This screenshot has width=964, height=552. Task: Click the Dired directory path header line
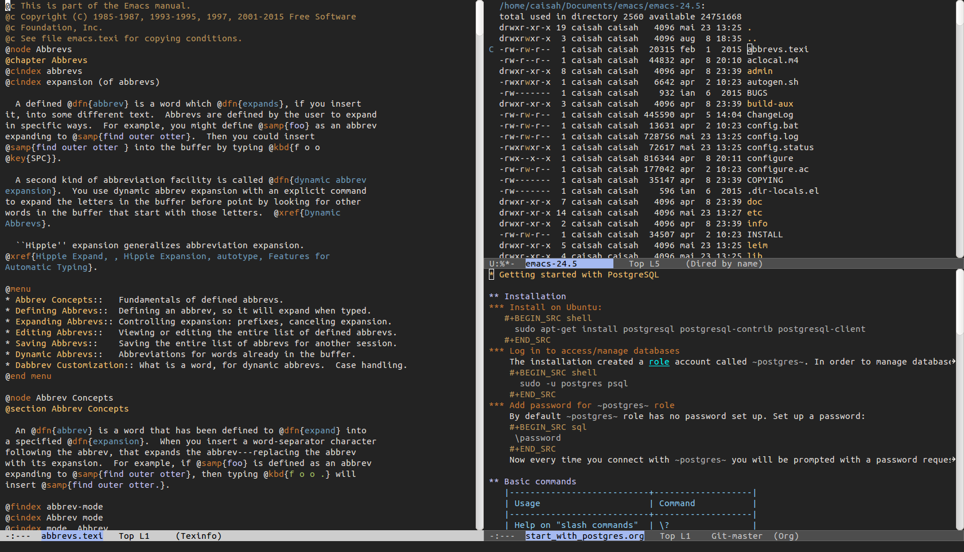[x=602, y=6]
